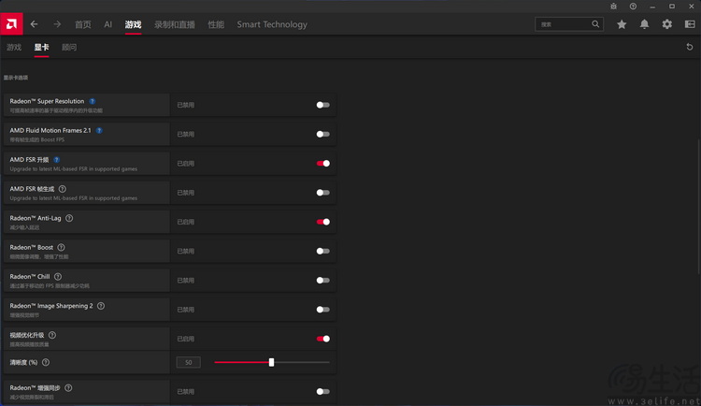Show help for AMD Fluid Motion Frames 2.1

click(x=99, y=130)
